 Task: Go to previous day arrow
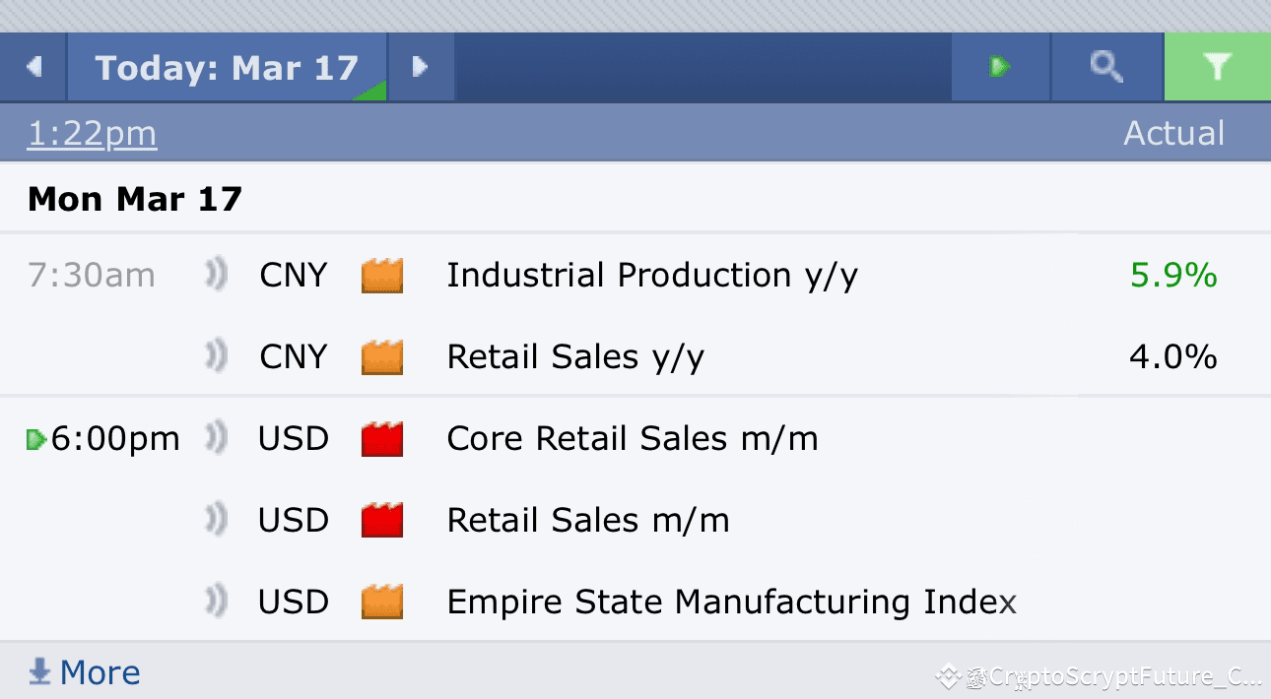[x=33, y=67]
